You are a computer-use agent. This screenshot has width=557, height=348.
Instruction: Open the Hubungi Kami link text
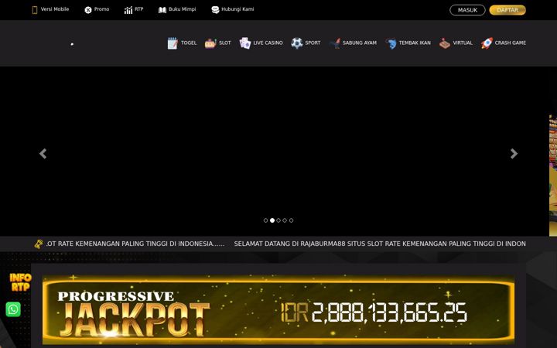237,9
